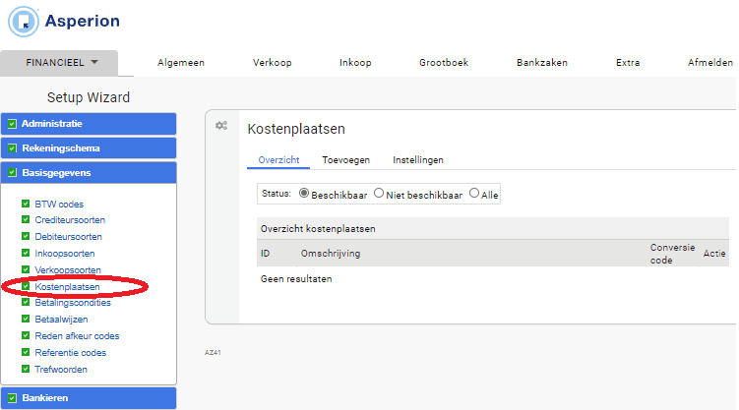
Task: Click the BTW codes green checkmark
Action: [26, 204]
